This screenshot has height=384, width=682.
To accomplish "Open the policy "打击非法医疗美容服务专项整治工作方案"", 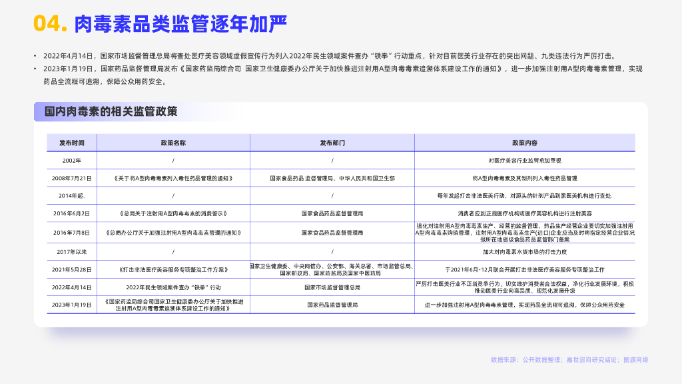I will point(173,270).
